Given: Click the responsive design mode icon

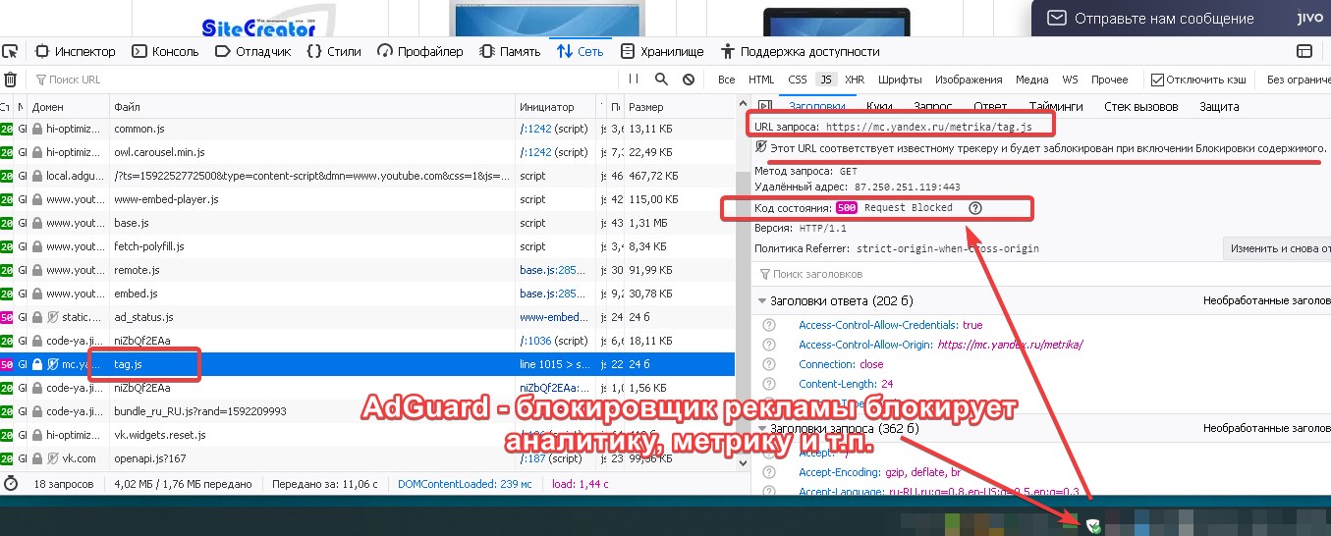Looking at the screenshot, I should point(1305,52).
